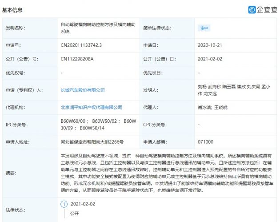Click the 2021-02-02 legal status timeline date
Viewport: 280px width, 222px height.
point(83,204)
